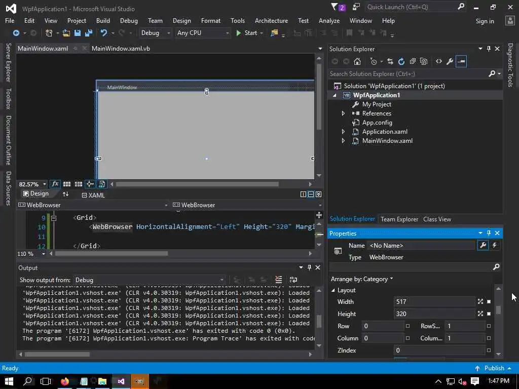Image resolution: width=519 pixels, height=389 pixels.
Task: Toggle word wrap in Output window
Action: point(293,280)
